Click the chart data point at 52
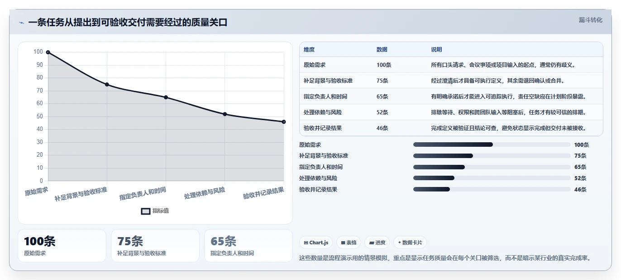The image size is (621, 280). 225,114
